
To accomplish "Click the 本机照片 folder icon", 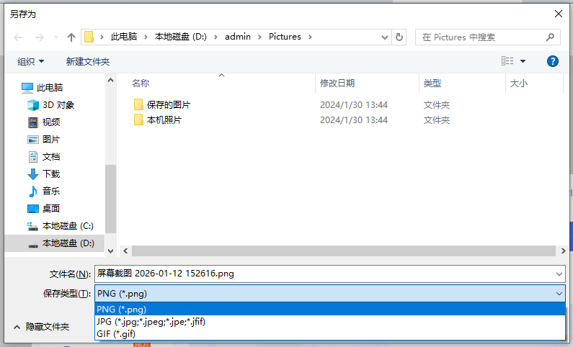I will pyautogui.click(x=138, y=120).
